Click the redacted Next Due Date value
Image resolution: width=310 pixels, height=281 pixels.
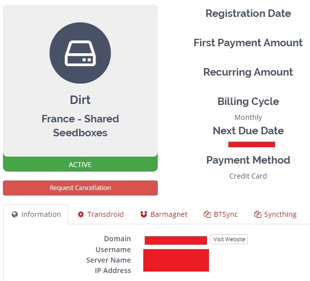coord(252,144)
